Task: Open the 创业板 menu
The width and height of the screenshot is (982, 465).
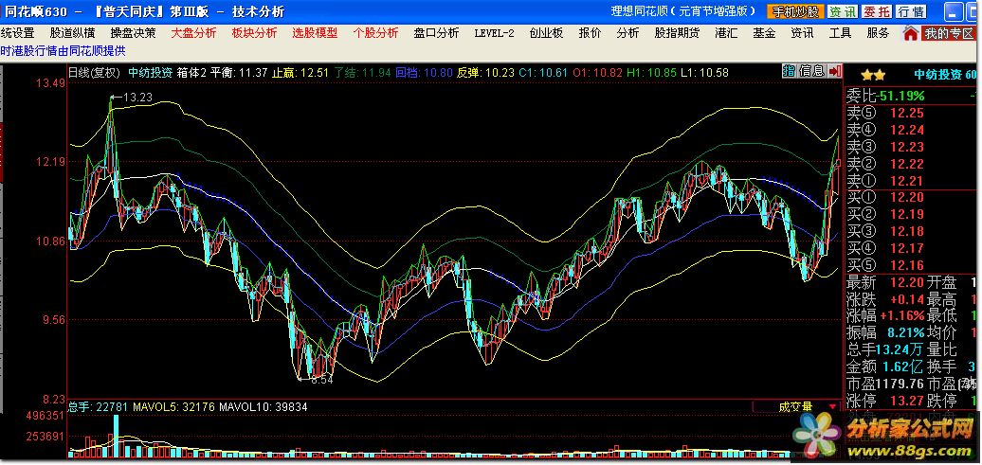Action: coord(546,33)
